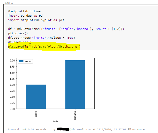Click the df.set_index code line
Viewport: 158px width, 133px height.
click(42, 38)
